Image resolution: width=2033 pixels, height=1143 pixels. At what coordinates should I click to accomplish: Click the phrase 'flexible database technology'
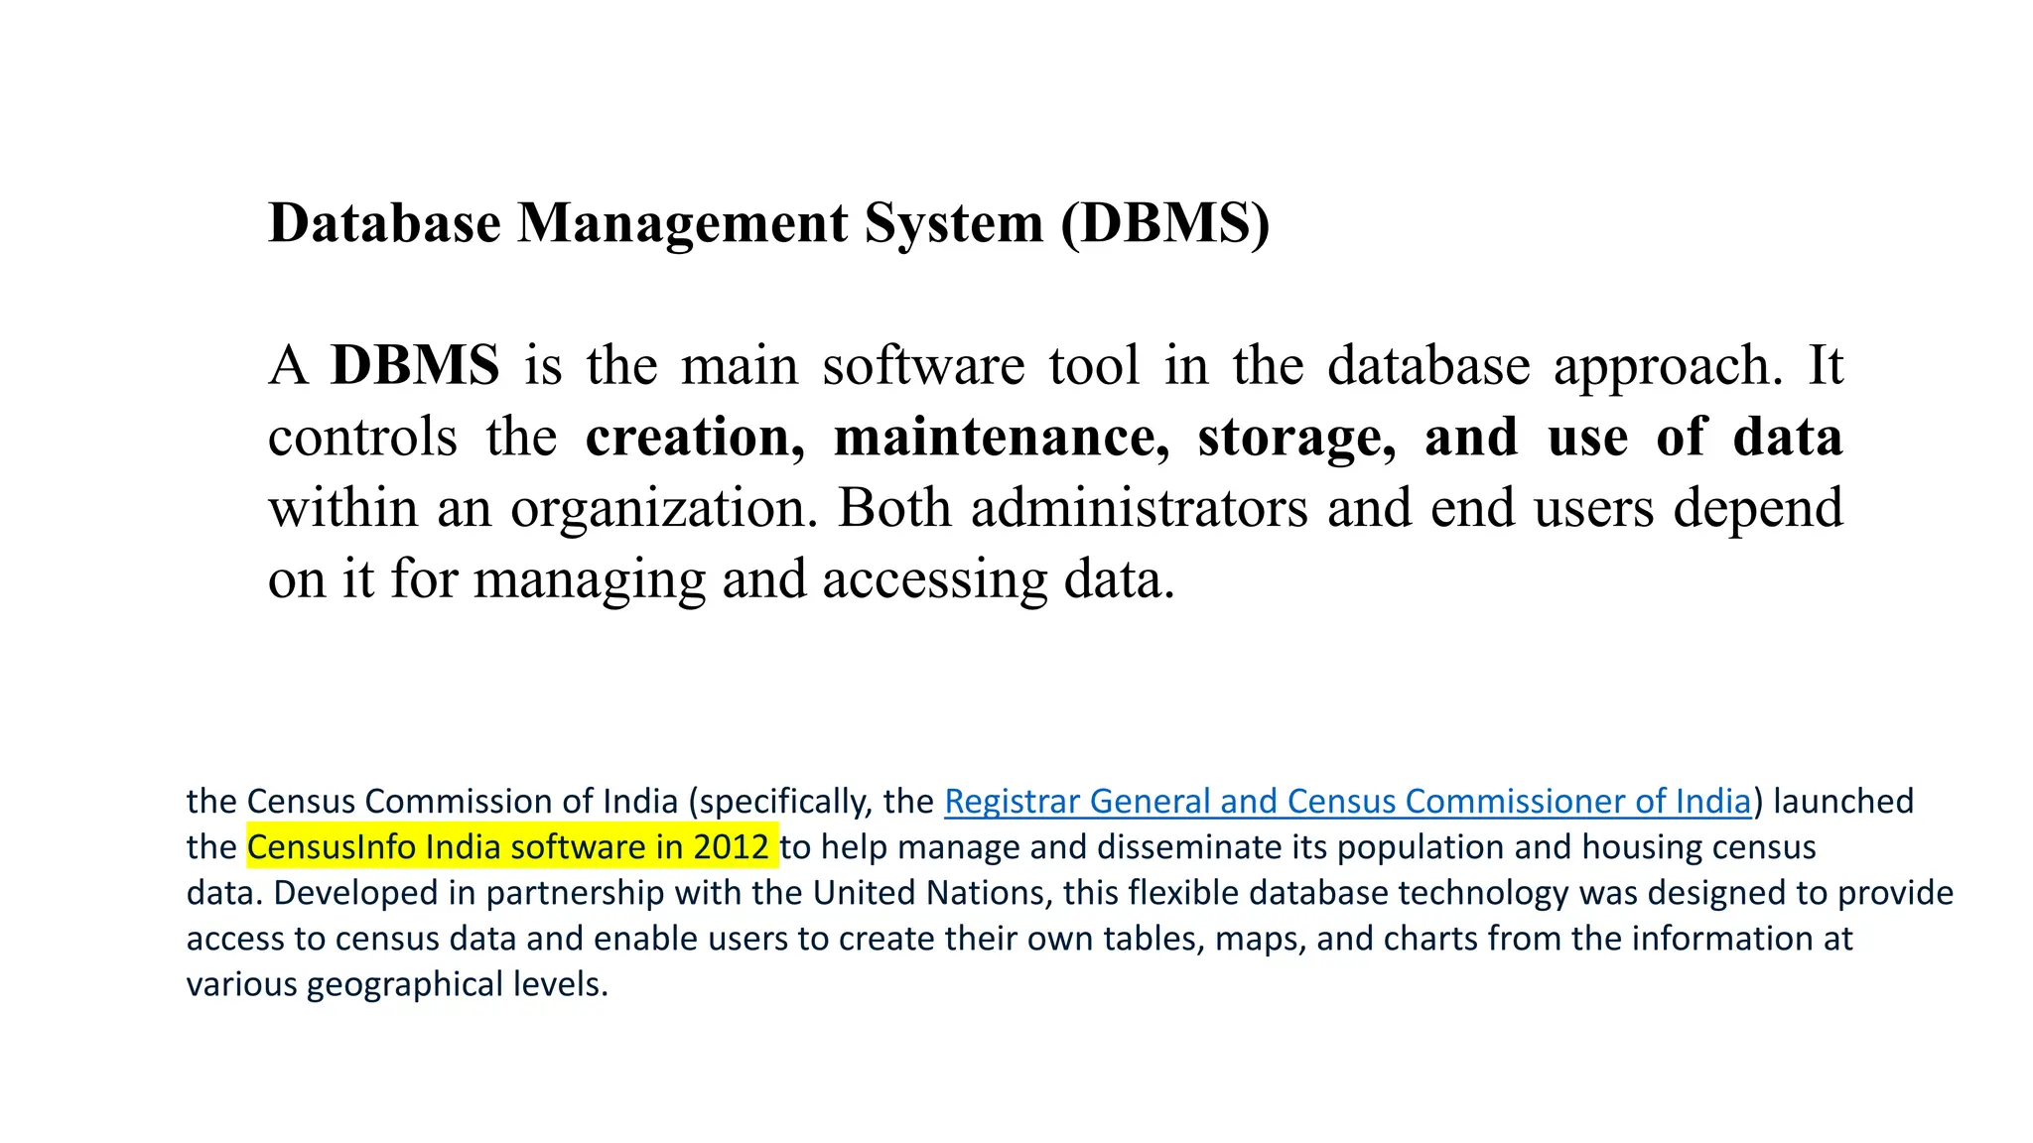pos(1350,893)
